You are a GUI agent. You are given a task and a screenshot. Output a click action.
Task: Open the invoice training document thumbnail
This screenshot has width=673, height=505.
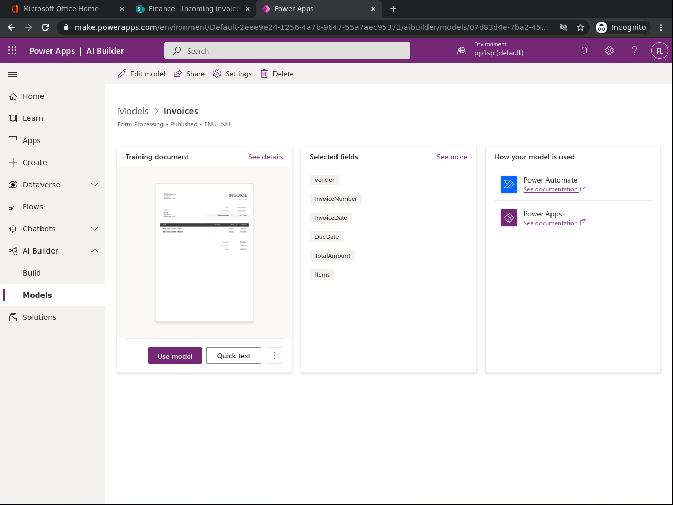[x=205, y=252]
